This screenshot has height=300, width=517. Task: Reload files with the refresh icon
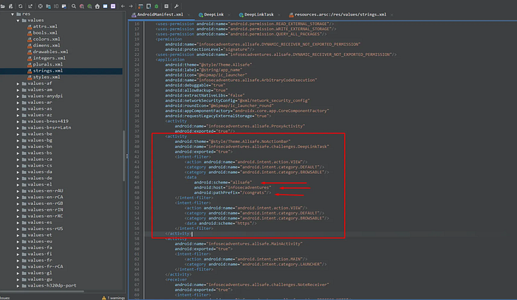pos(21,6)
